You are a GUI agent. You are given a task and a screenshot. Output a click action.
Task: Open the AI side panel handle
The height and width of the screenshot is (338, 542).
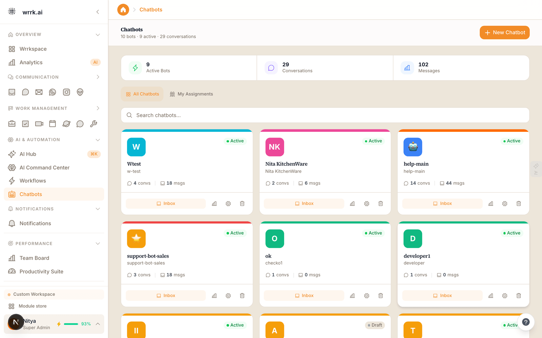536,169
